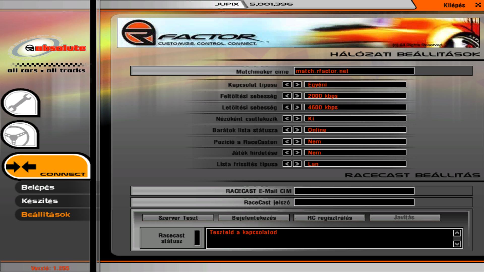Click the 4600 kbps download value
The width and height of the screenshot is (484, 272).
[x=355, y=107]
